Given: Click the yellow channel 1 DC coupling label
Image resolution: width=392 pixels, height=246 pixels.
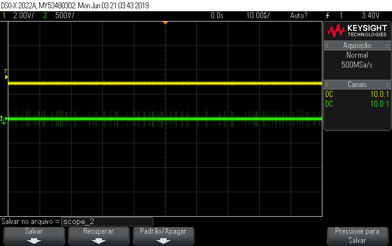Looking at the screenshot, I should point(329,94).
